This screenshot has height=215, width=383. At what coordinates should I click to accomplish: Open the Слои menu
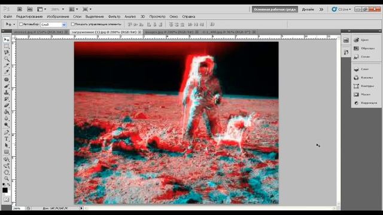(x=77, y=17)
